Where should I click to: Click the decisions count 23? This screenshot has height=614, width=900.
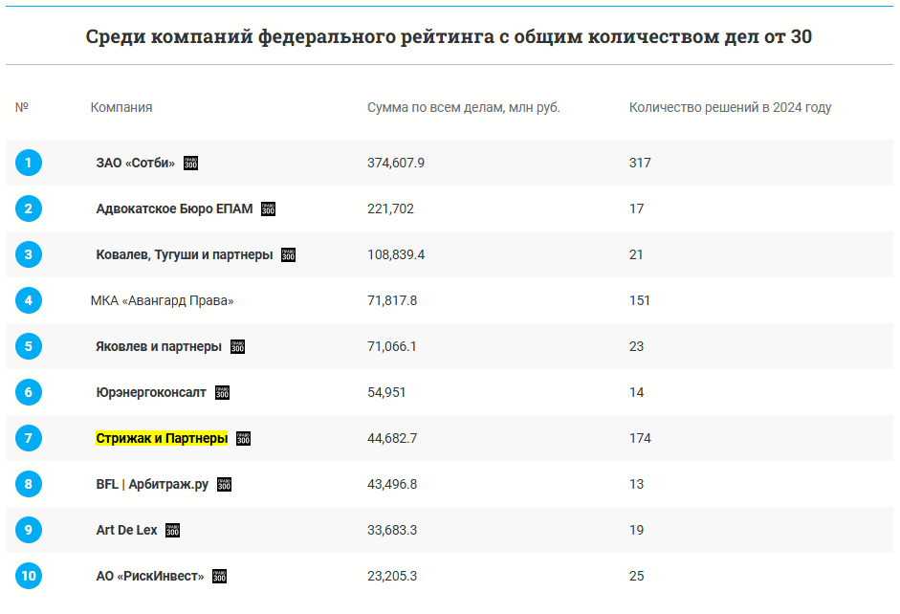pyautogui.click(x=637, y=346)
